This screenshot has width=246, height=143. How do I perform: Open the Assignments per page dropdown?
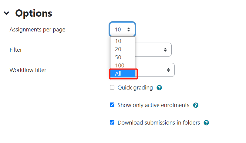pos(122,29)
